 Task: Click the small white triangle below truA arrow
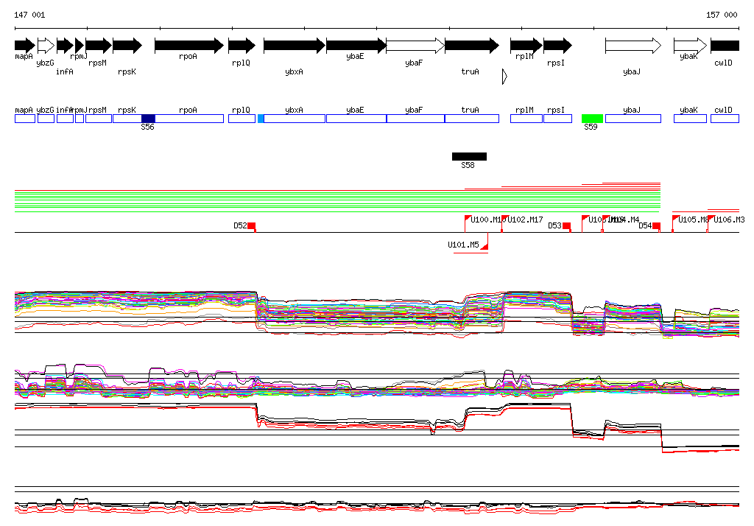pyautogui.click(x=505, y=77)
